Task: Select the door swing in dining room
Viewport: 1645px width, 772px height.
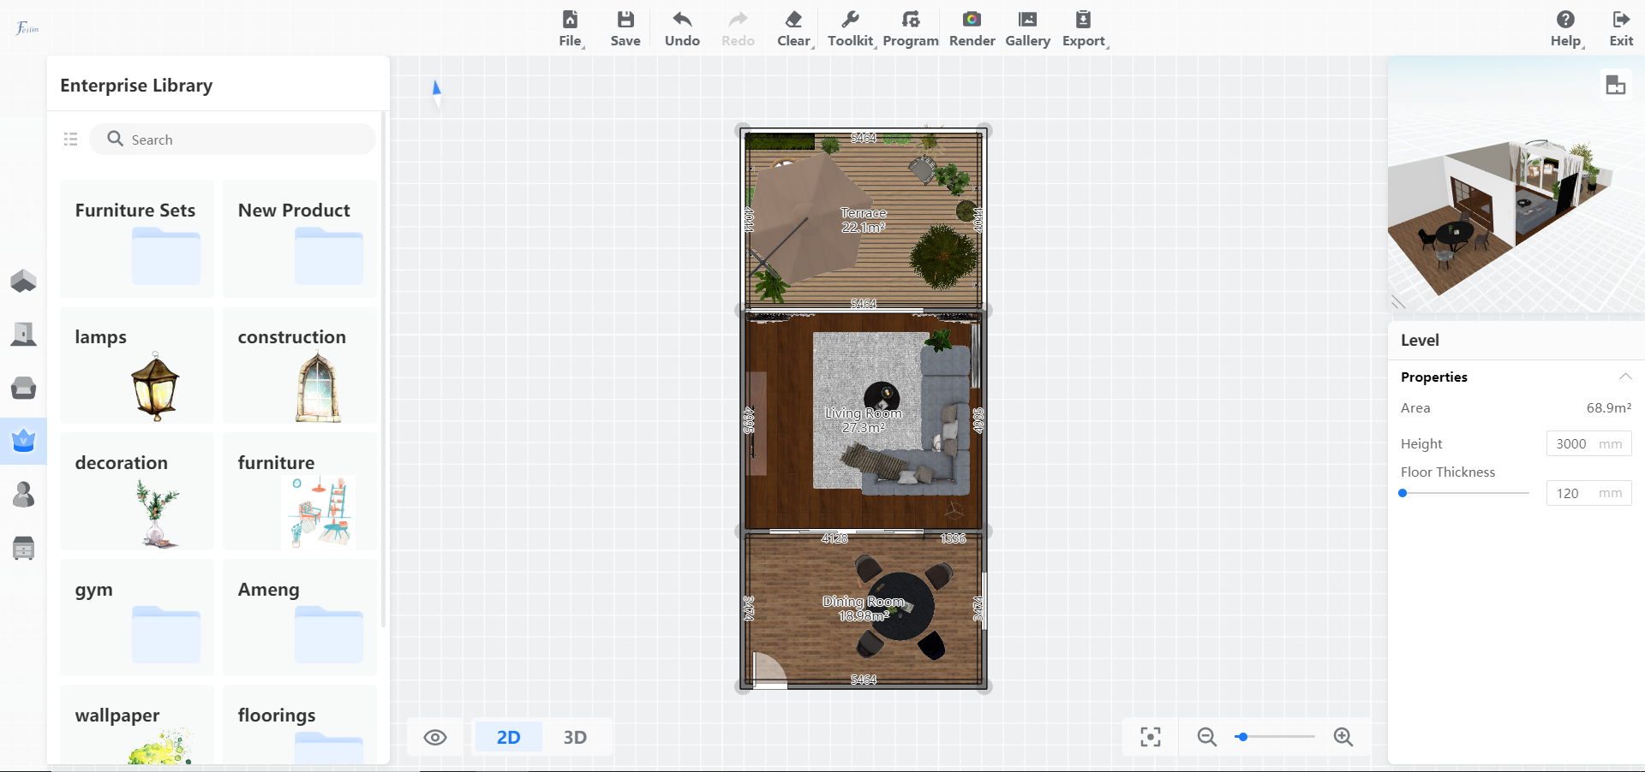Action: pos(769,669)
